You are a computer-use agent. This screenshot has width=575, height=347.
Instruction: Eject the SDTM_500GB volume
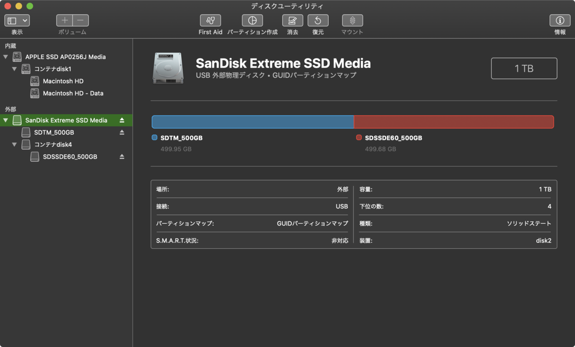click(122, 132)
